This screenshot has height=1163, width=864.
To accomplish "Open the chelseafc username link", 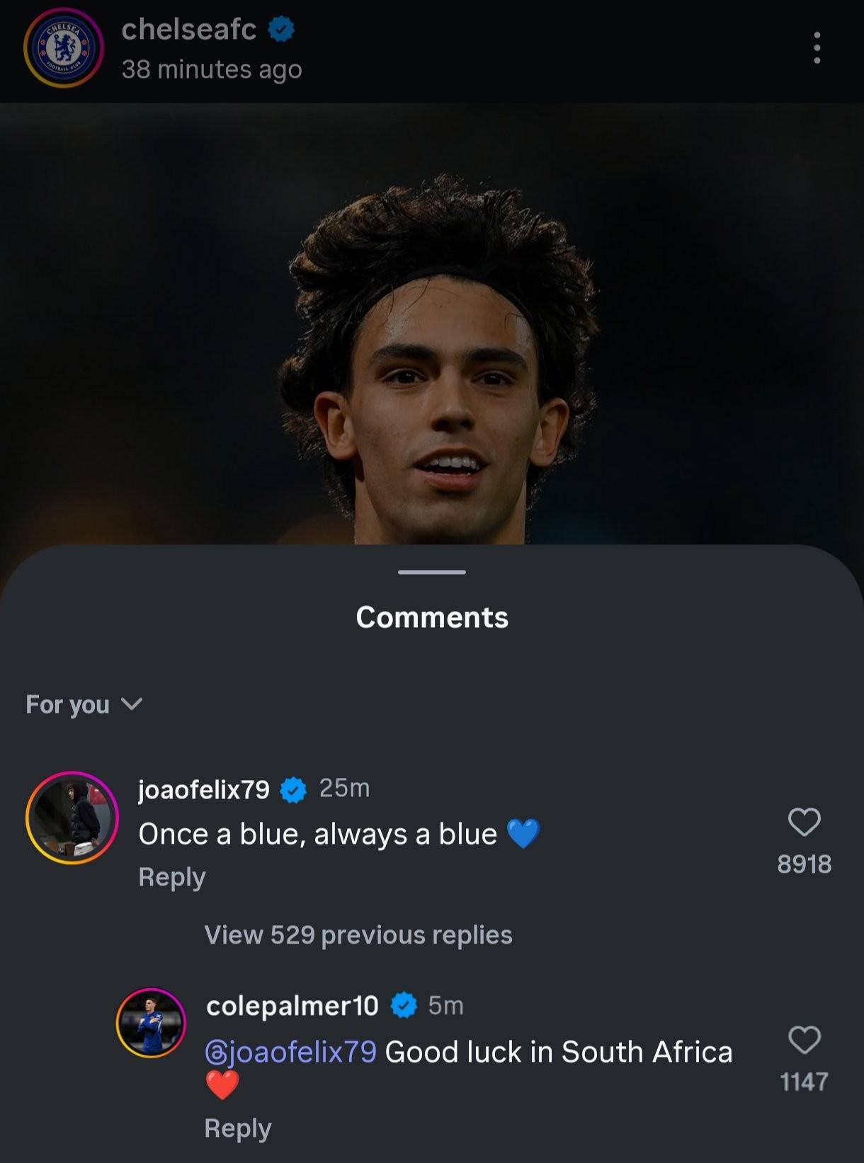I will click(x=188, y=29).
